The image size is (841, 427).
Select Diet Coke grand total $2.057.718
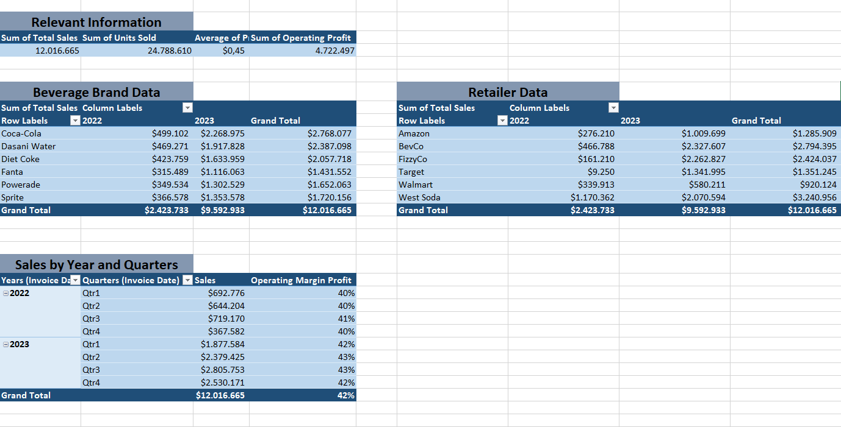(302, 159)
